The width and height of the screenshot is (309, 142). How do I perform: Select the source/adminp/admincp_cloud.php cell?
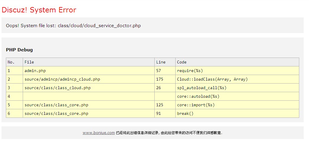(89, 79)
